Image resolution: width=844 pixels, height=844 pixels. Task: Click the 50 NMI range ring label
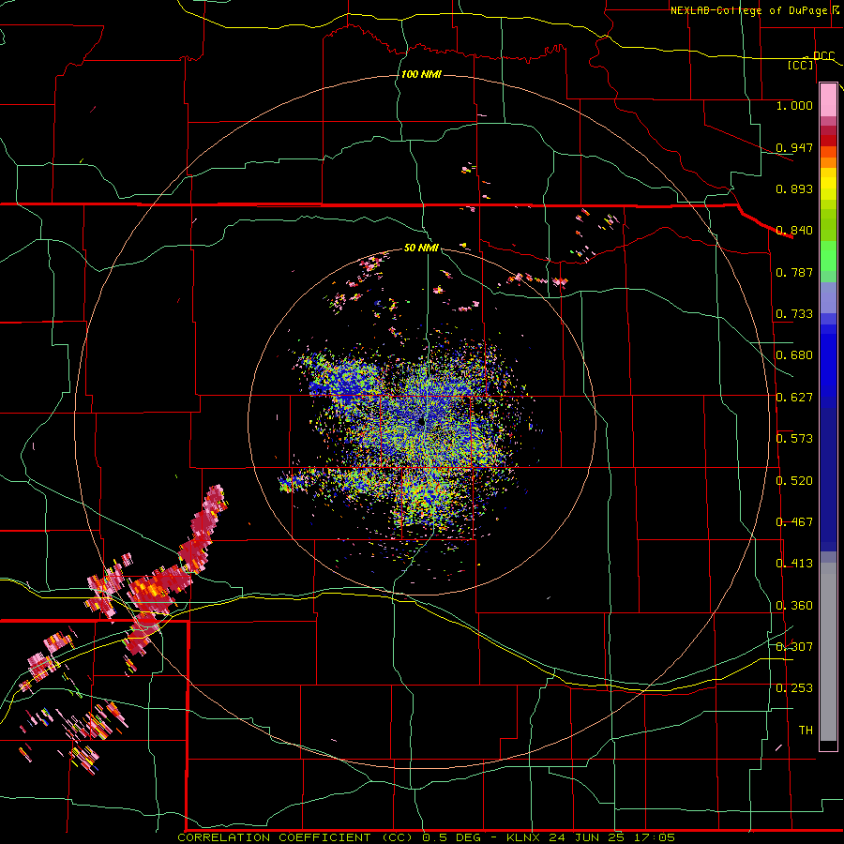click(x=421, y=249)
